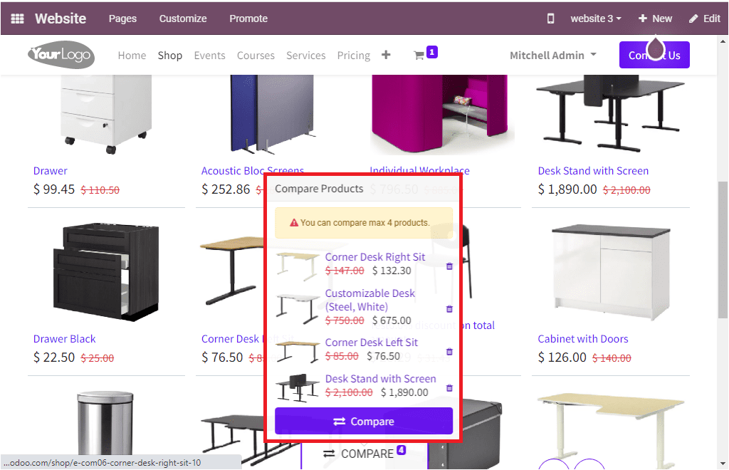Viewport: 729px width, 470px height.
Task: Click Compare in the Compare Products popup
Action: (x=364, y=421)
